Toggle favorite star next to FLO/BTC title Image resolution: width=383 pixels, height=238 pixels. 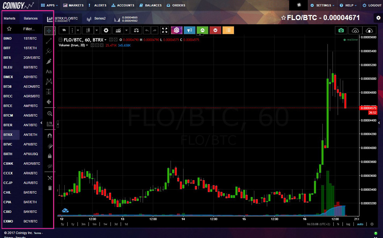coord(284,18)
